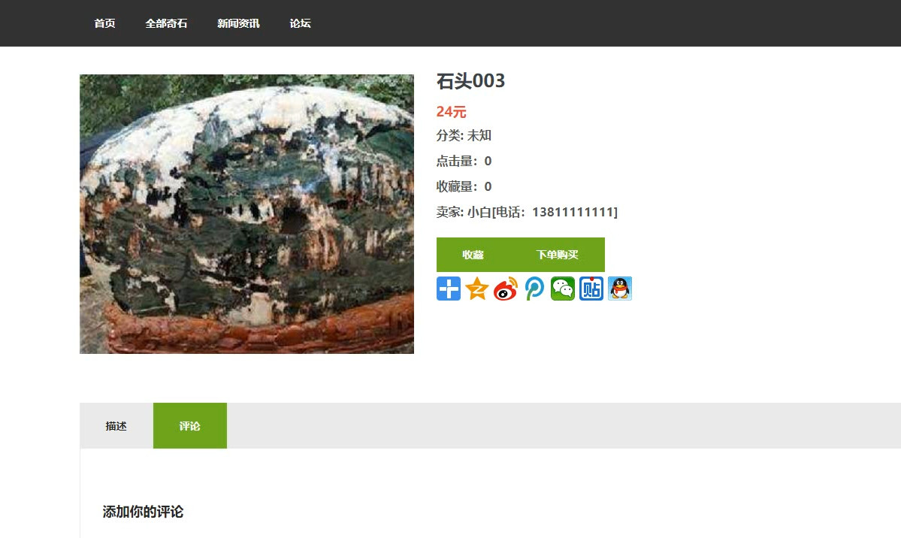This screenshot has height=538, width=901.
Task: Switch to the 描述 tab
Action: click(x=116, y=426)
